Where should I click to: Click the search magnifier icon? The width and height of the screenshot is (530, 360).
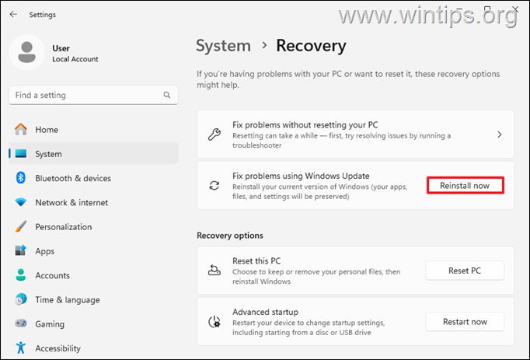[167, 95]
